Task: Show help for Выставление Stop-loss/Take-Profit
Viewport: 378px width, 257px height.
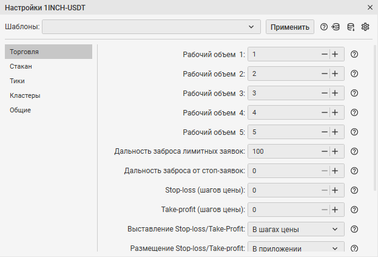Action: point(354,229)
